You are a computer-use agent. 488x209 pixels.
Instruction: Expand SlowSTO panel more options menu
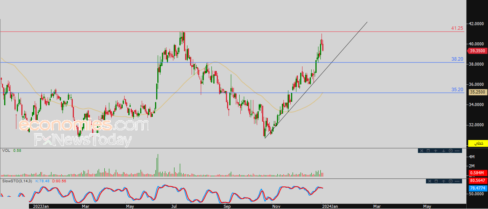(x=458, y=181)
